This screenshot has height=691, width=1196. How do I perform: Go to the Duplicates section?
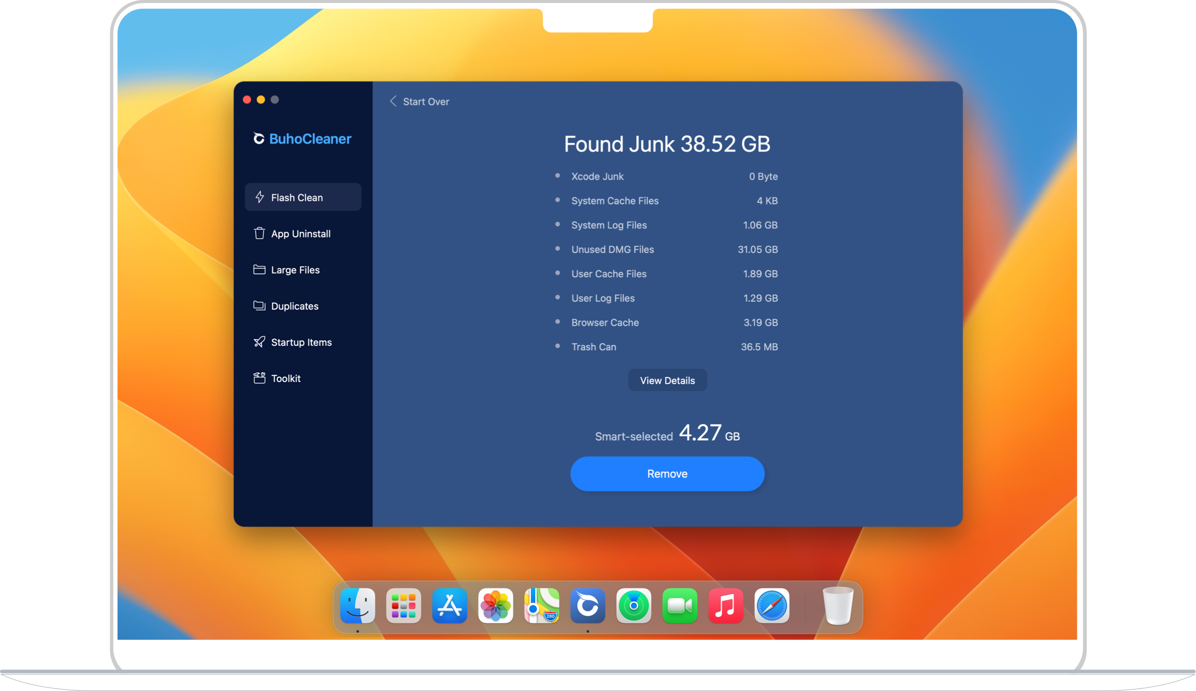(x=303, y=306)
